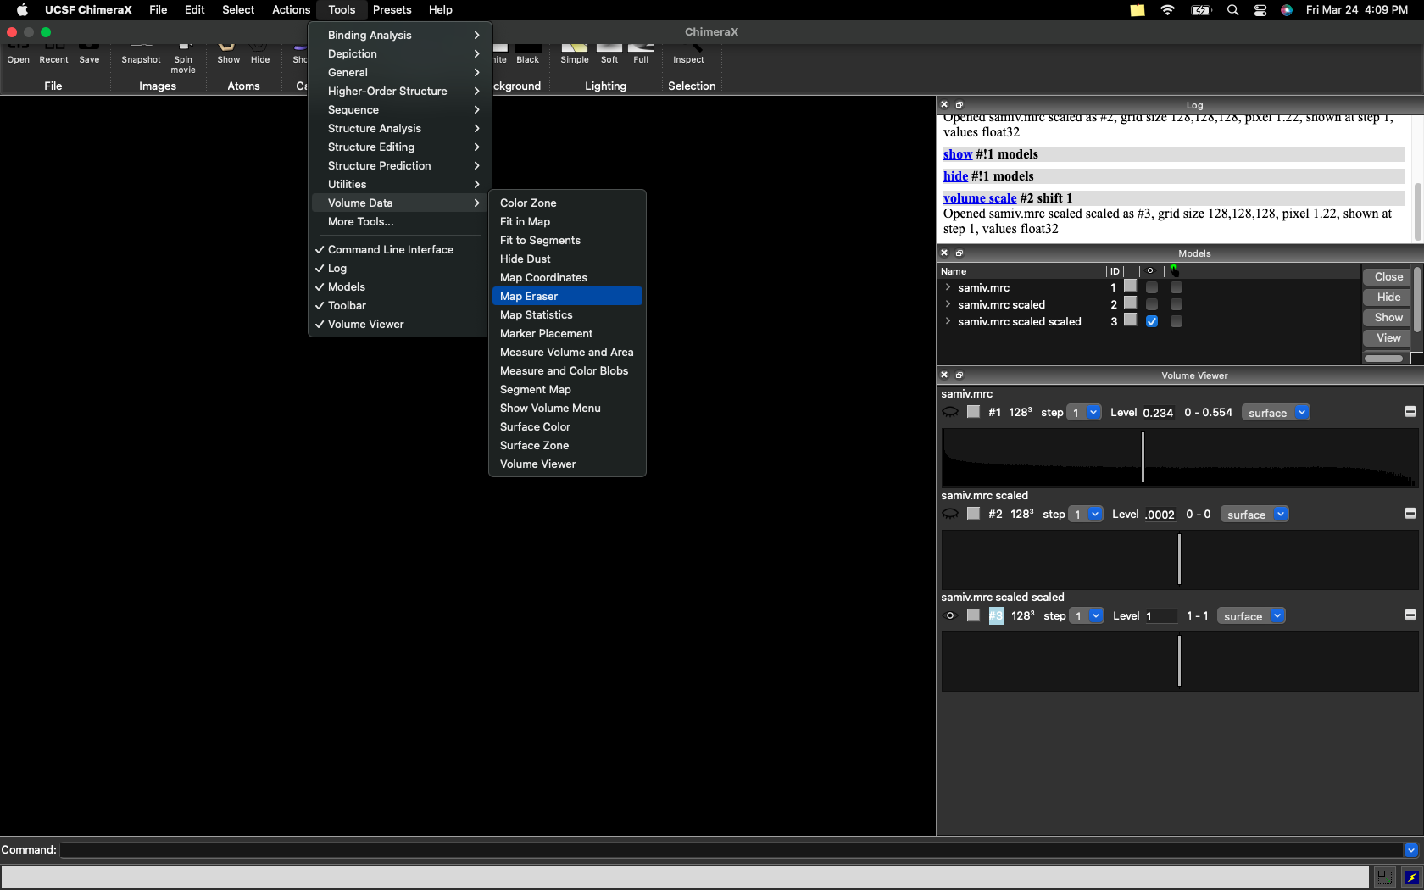Click the square icon beside lightning bolt
The width and height of the screenshot is (1424, 890).
1384,877
